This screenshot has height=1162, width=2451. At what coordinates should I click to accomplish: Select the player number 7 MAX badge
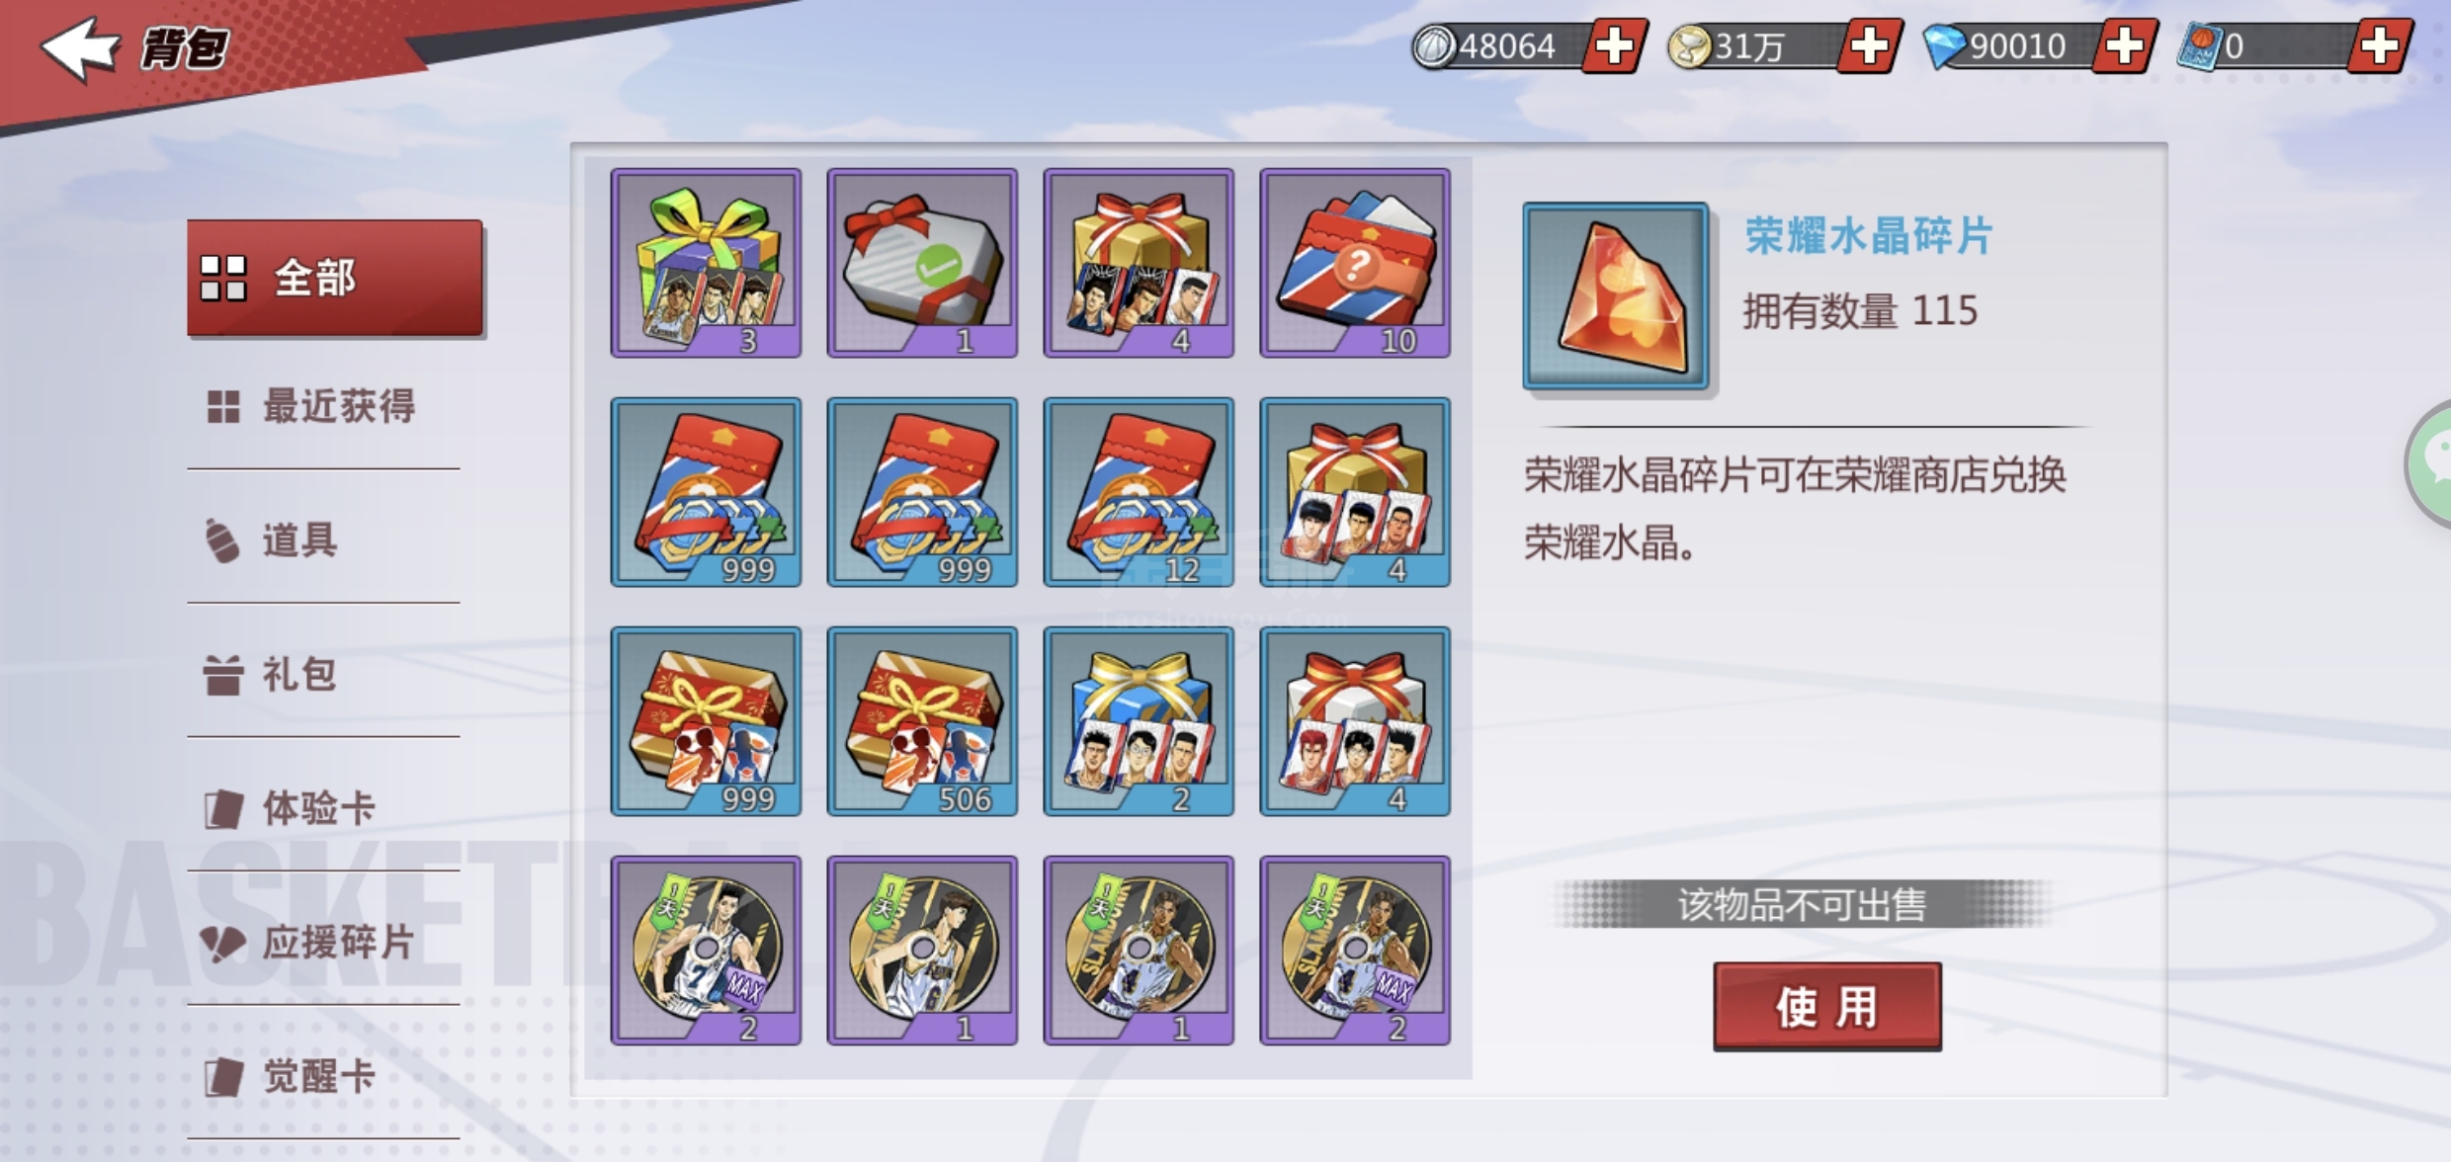[x=706, y=951]
